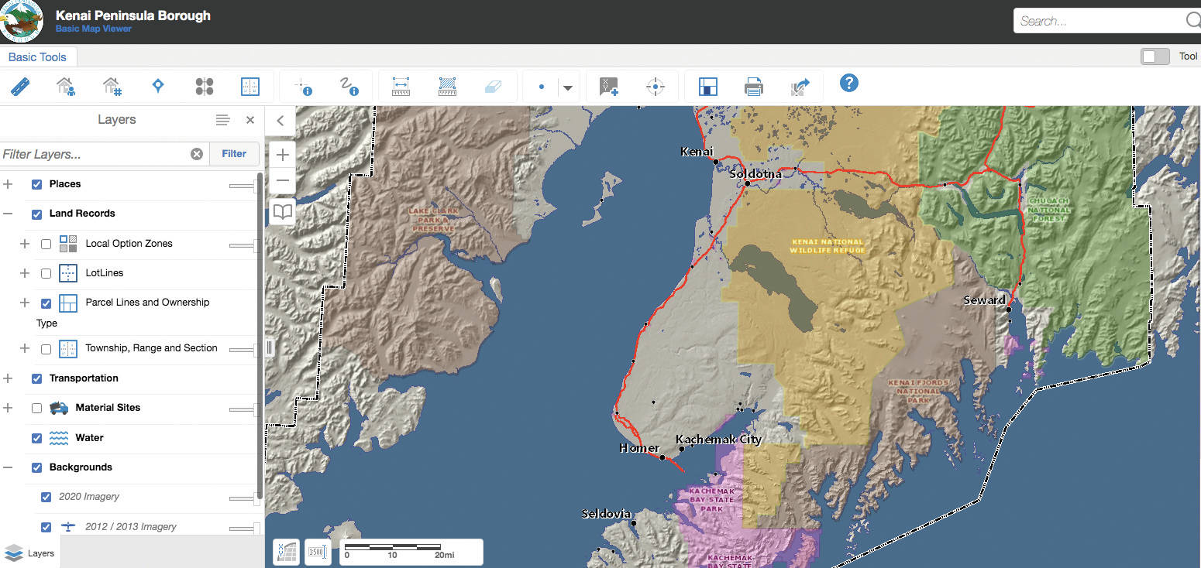Viewport: 1201px width, 568px height.
Task: Open the Layers tab at bottom left
Action: [x=29, y=553]
